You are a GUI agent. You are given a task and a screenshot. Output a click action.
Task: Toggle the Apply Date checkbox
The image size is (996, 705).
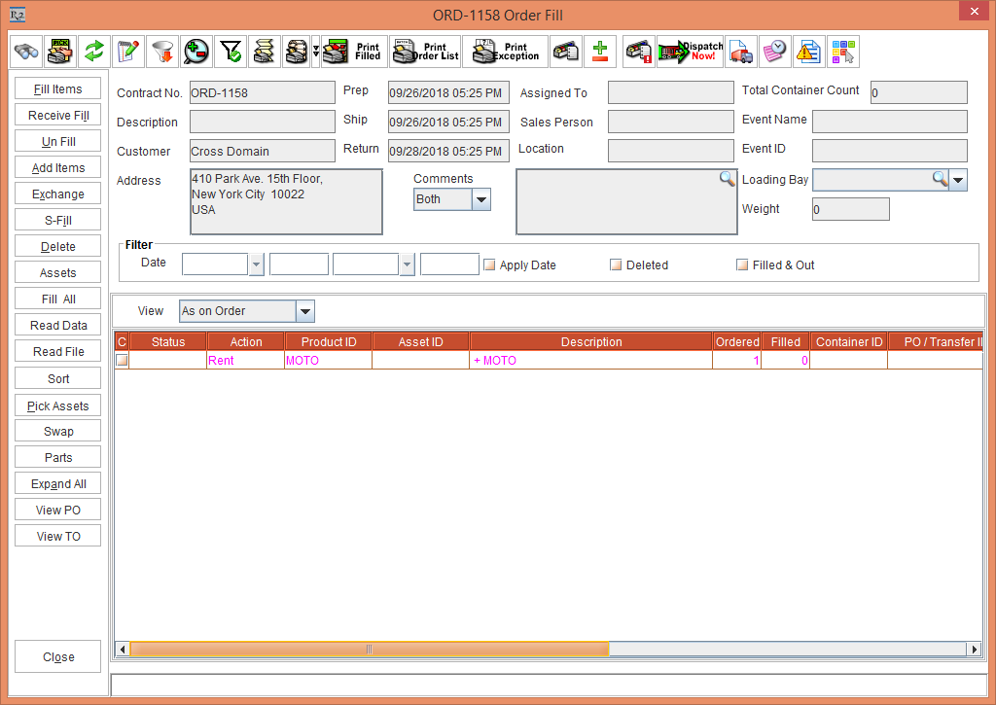coord(489,264)
